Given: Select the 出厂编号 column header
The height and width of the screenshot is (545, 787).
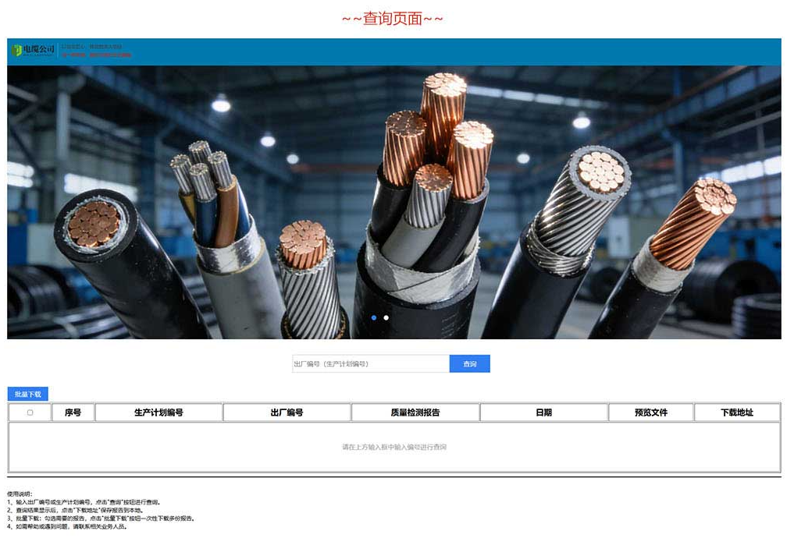Looking at the screenshot, I should tap(287, 412).
